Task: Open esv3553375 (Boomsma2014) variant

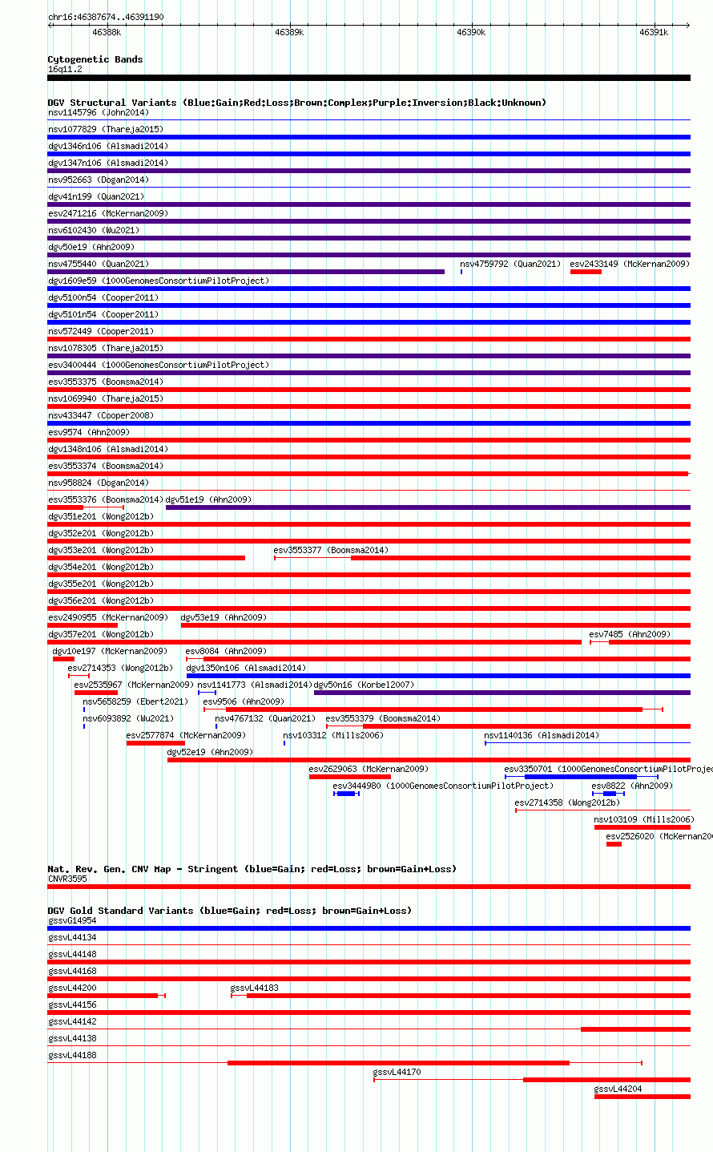Action: 369,390
